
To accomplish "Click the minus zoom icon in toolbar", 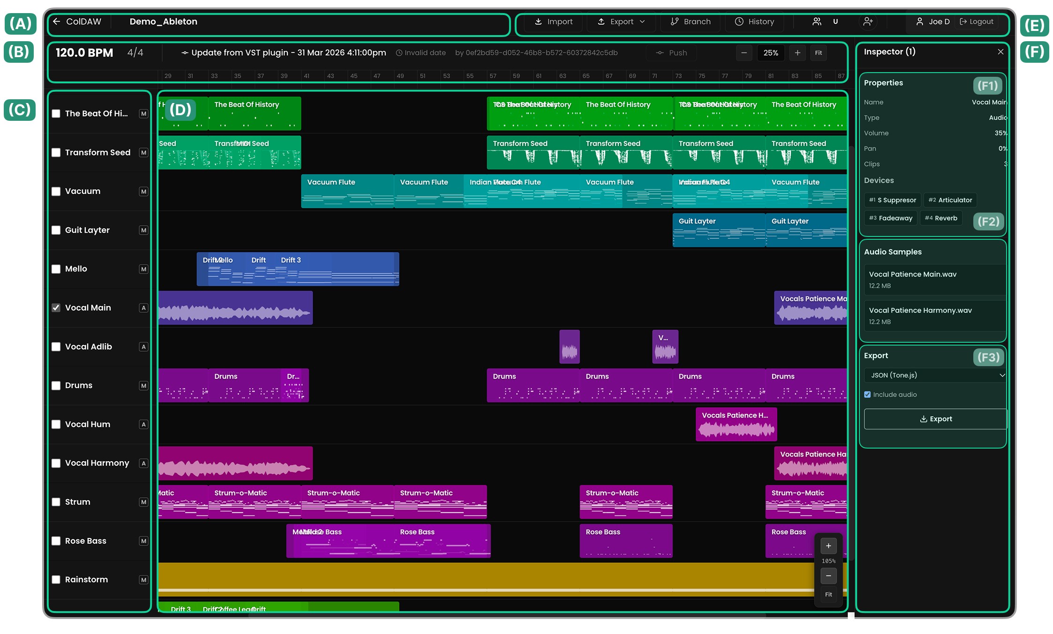I will click(744, 53).
